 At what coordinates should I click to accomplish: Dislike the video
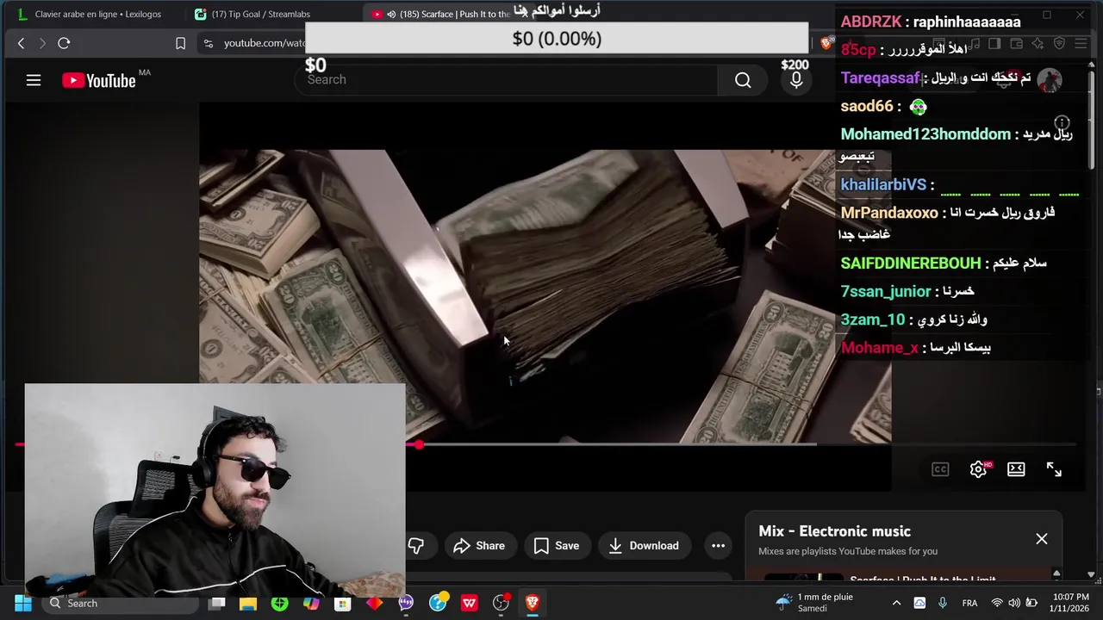coord(416,545)
